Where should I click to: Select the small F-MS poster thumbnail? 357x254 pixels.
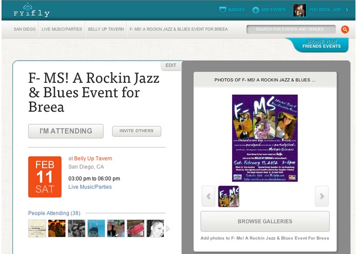tap(229, 196)
